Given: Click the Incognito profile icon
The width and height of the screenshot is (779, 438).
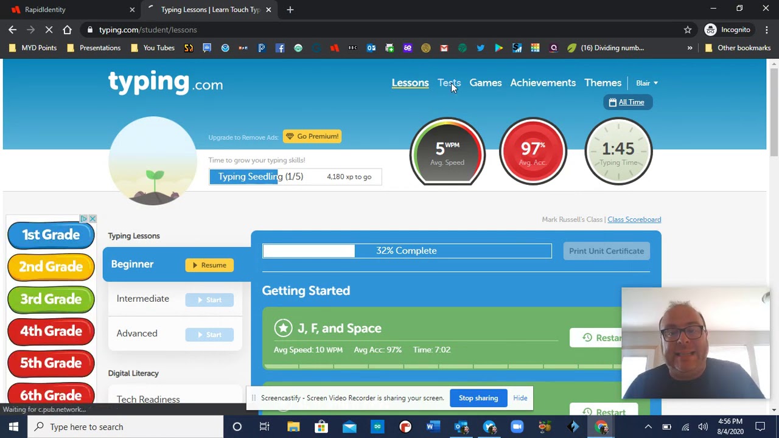Looking at the screenshot, I should tap(728, 30).
